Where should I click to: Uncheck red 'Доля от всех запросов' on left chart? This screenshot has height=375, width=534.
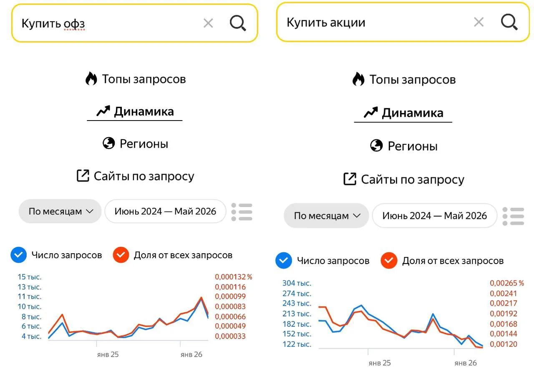click(121, 255)
